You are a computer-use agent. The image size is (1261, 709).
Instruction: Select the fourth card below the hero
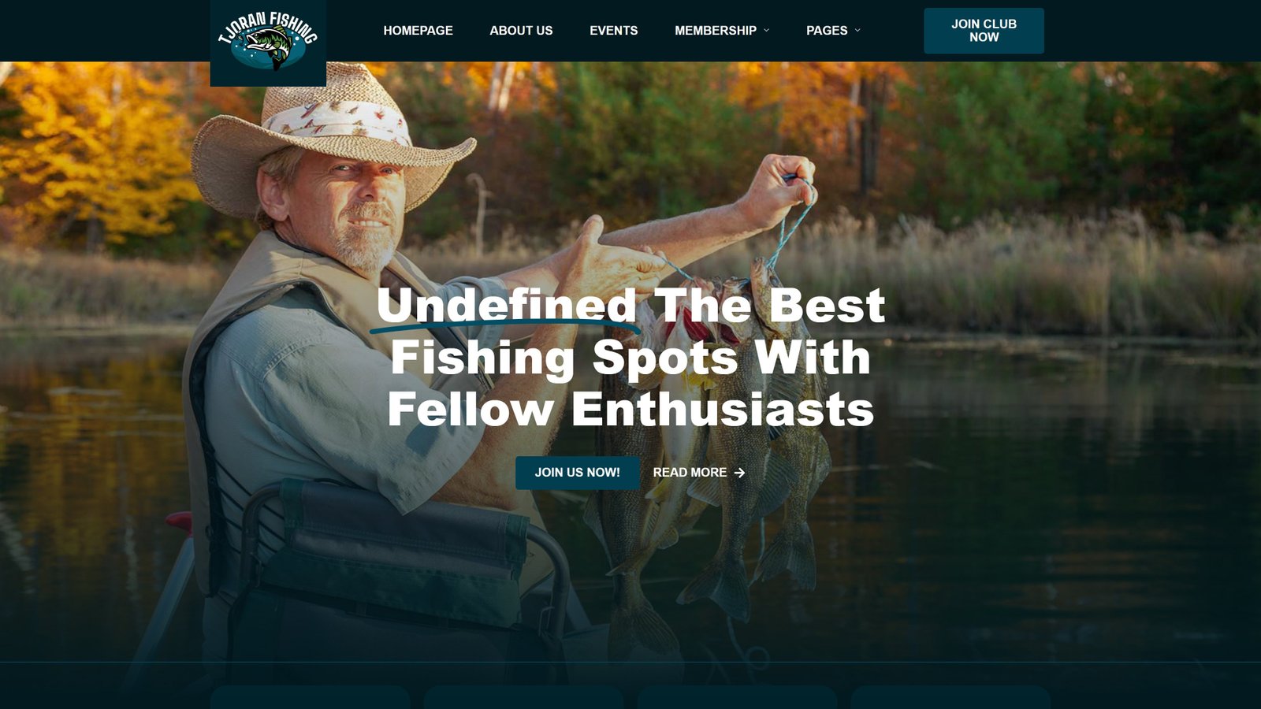point(950,697)
